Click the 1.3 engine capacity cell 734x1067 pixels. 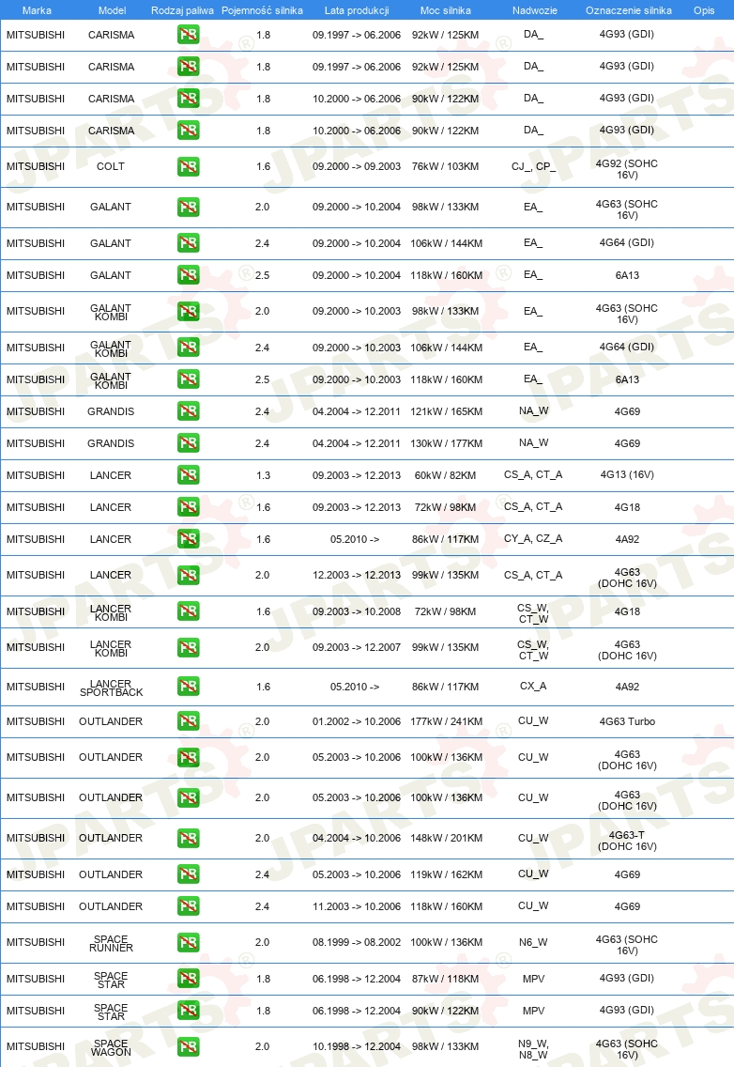point(263,475)
